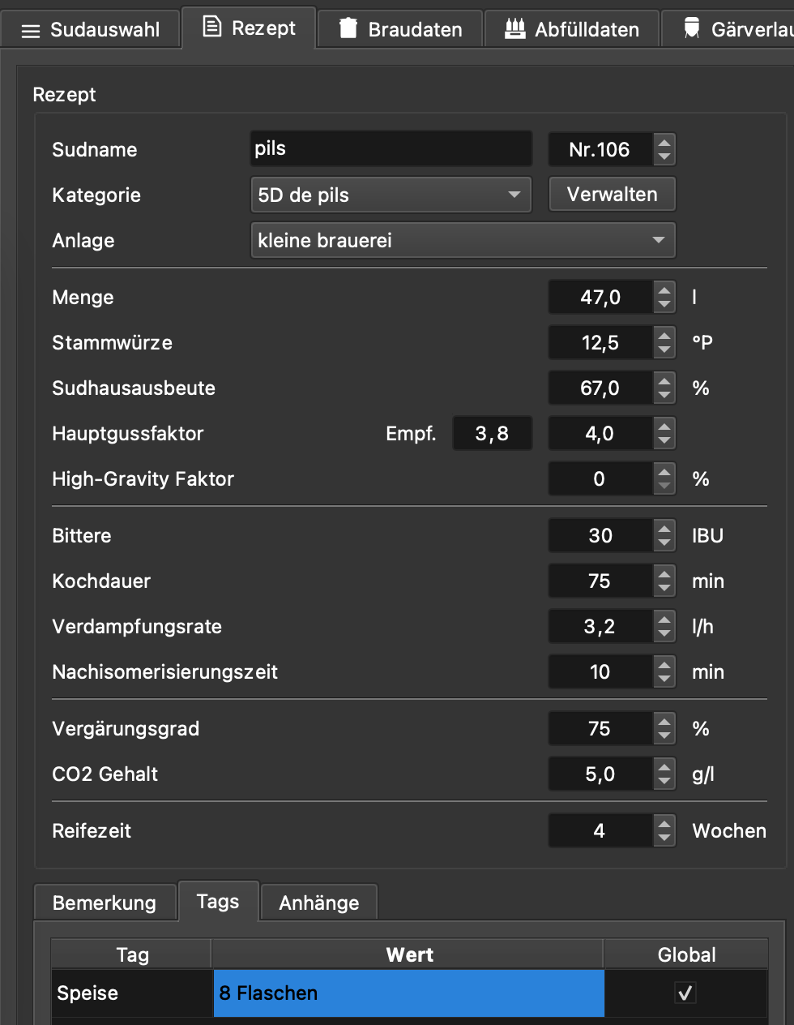Image resolution: width=794 pixels, height=1025 pixels.
Task: Switch to the Bemerkung tab
Action: pyautogui.click(x=105, y=903)
